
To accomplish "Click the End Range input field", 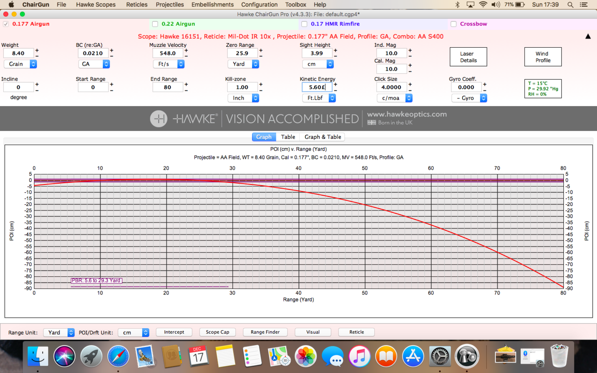I will pyautogui.click(x=168, y=87).
